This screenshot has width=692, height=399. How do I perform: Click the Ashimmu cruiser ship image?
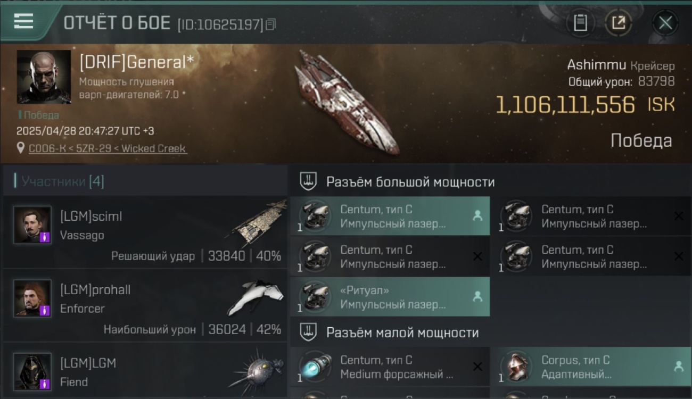(x=347, y=102)
